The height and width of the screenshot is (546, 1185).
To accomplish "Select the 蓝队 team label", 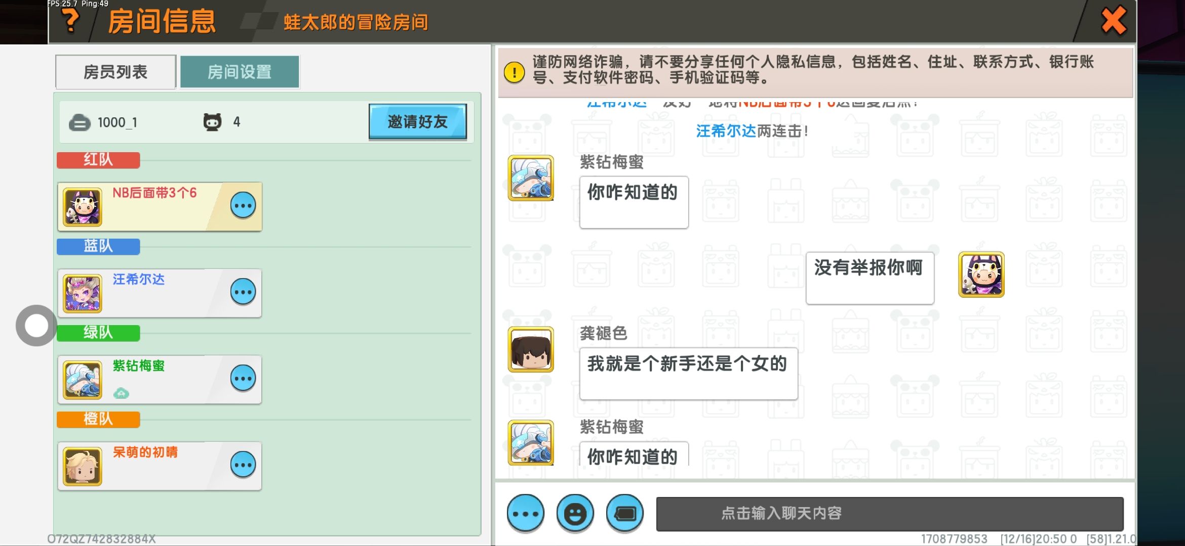I will pyautogui.click(x=98, y=246).
